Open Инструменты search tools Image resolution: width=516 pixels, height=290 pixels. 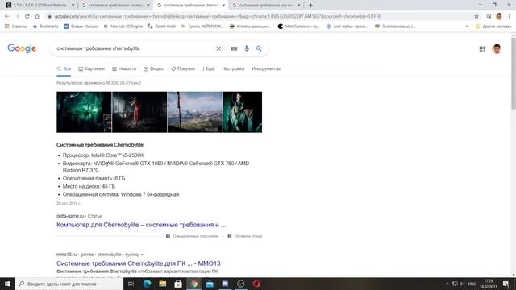[x=266, y=68]
